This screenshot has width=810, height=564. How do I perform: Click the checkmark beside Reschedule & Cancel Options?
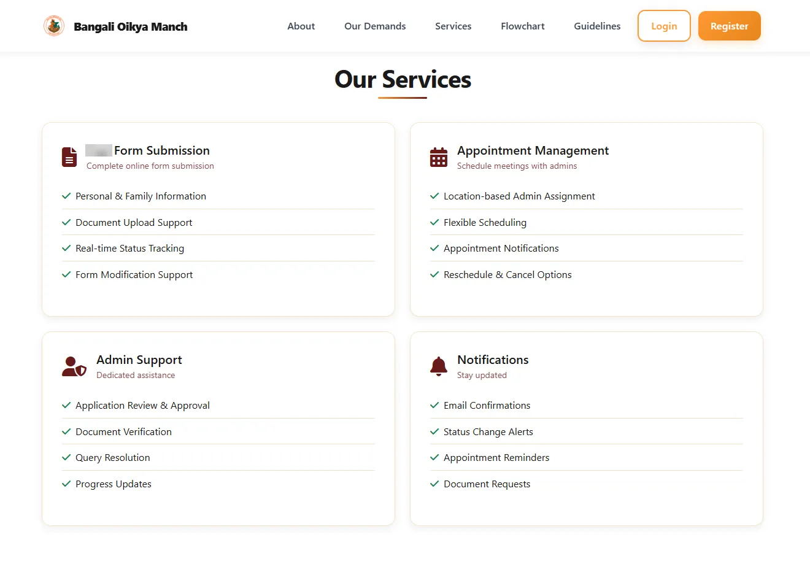click(x=434, y=274)
